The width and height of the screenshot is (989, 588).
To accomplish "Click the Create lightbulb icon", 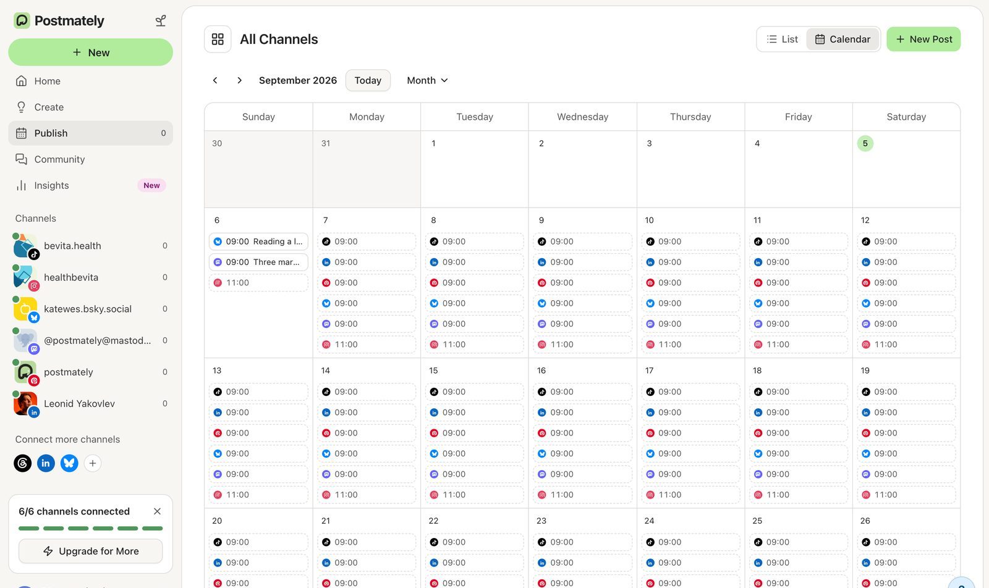I will 22,107.
